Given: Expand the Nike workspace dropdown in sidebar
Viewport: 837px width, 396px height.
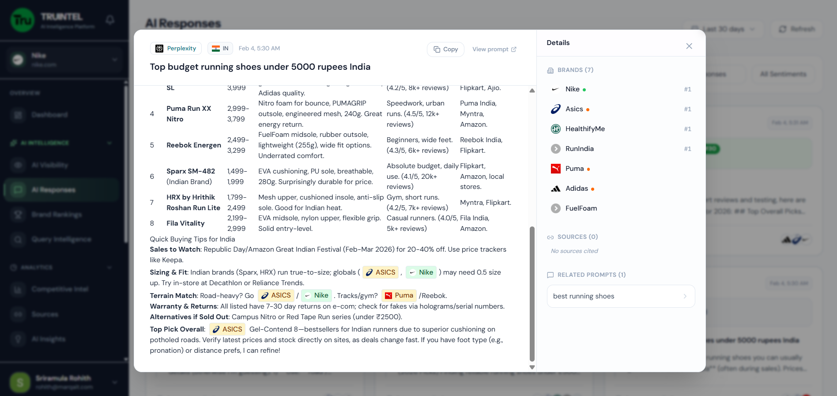Looking at the screenshot, I should (x=114, y=60).
